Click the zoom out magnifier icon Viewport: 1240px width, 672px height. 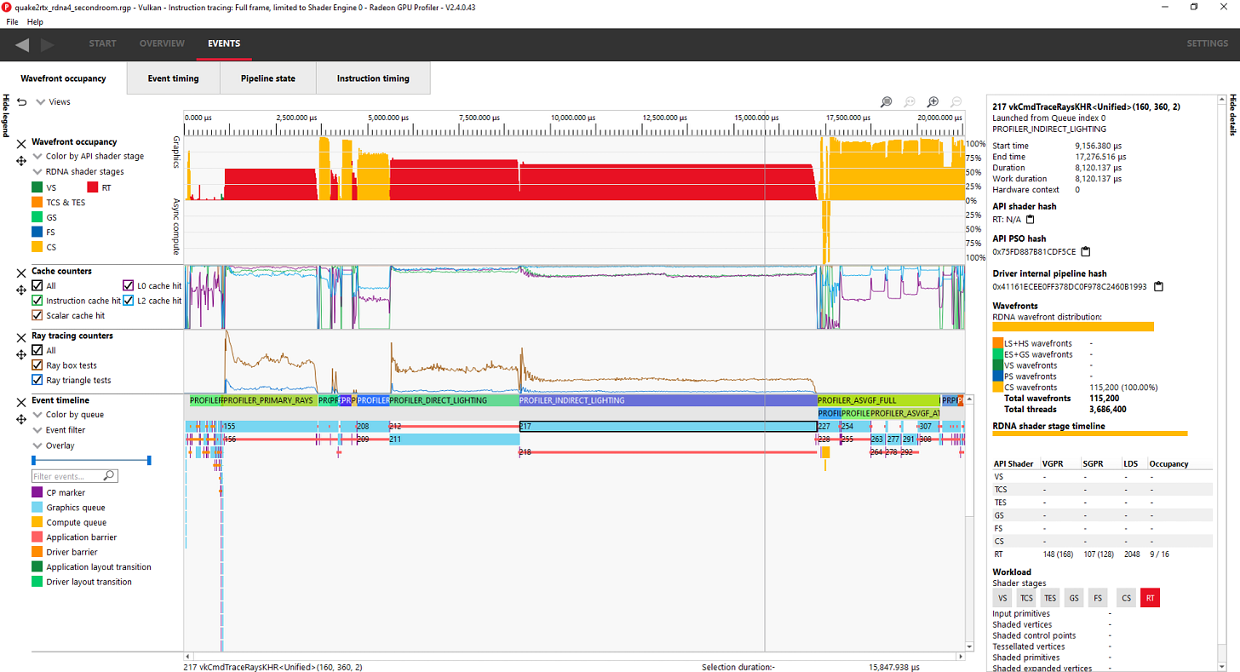[956, 101]
